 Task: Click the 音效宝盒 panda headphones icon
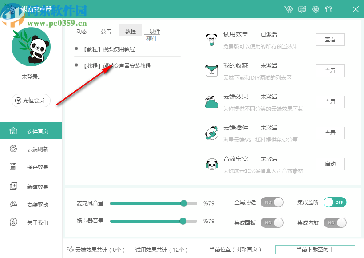click(x=212, y=164)
